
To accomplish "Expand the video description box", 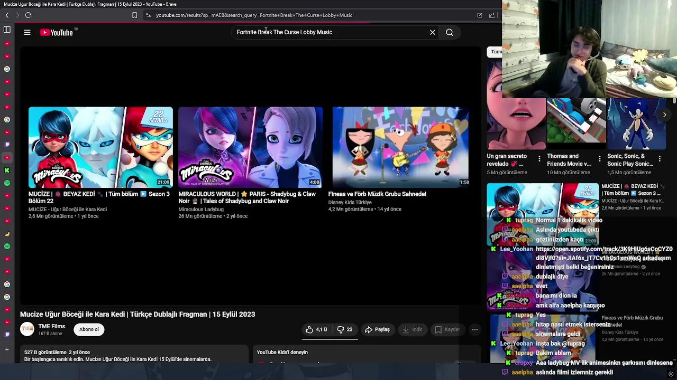I will 134,355.
